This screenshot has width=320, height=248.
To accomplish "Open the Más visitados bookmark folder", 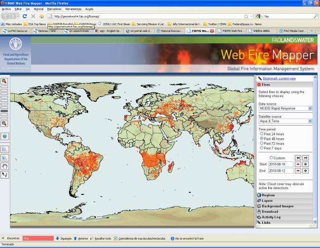I will [x=11, y=24].
